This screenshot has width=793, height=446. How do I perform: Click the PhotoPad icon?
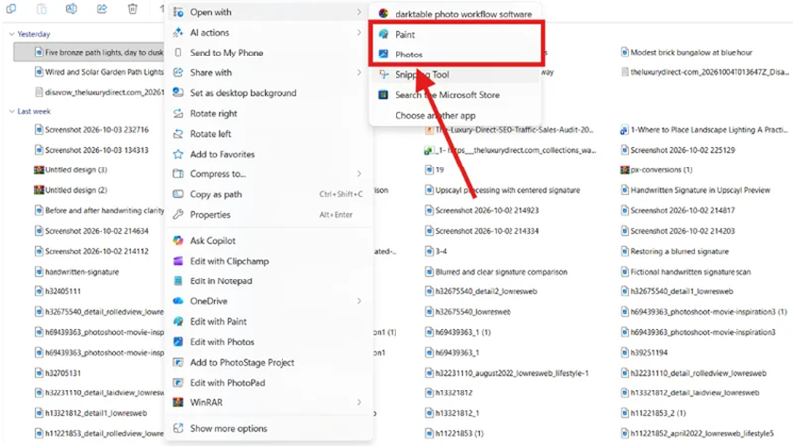[x=178, y=383]
